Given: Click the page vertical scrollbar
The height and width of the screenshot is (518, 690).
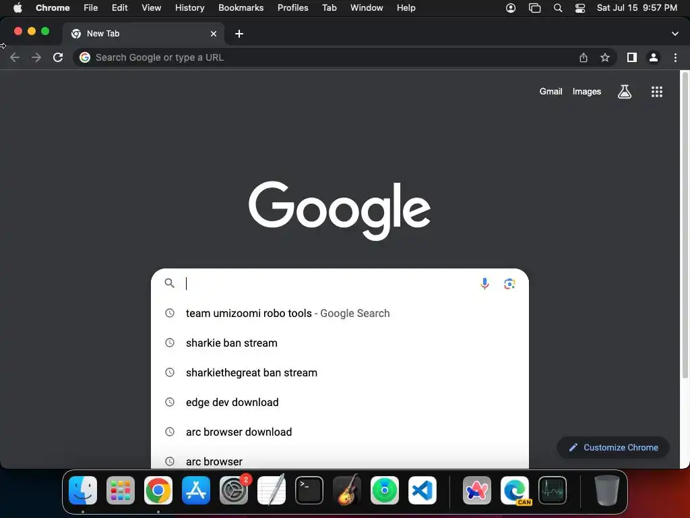Looking at the screenshot, I should tap(685, 225).
